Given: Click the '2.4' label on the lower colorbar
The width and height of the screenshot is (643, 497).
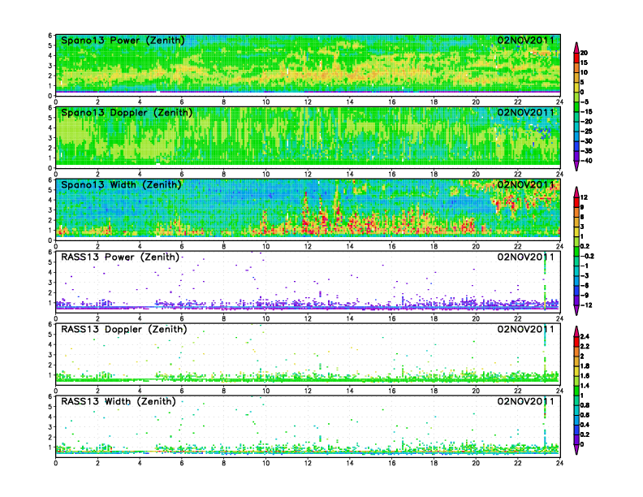Looking at the screenshot, I should tap(585, 337).
